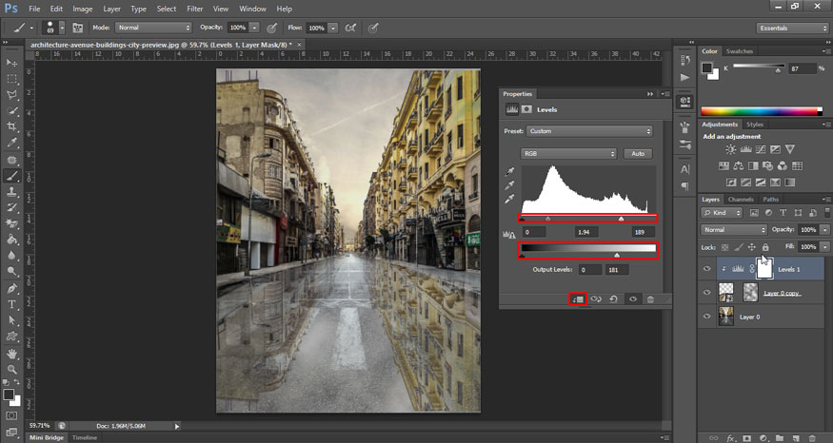Image resolution: width=833 pixels, height=443 pixels.
Task: Toggle lock image pixels brush icon
Action: pyautogui.click(x=739, y=247)
